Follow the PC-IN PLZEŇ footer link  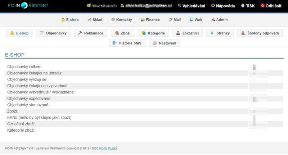click(108, 148)
